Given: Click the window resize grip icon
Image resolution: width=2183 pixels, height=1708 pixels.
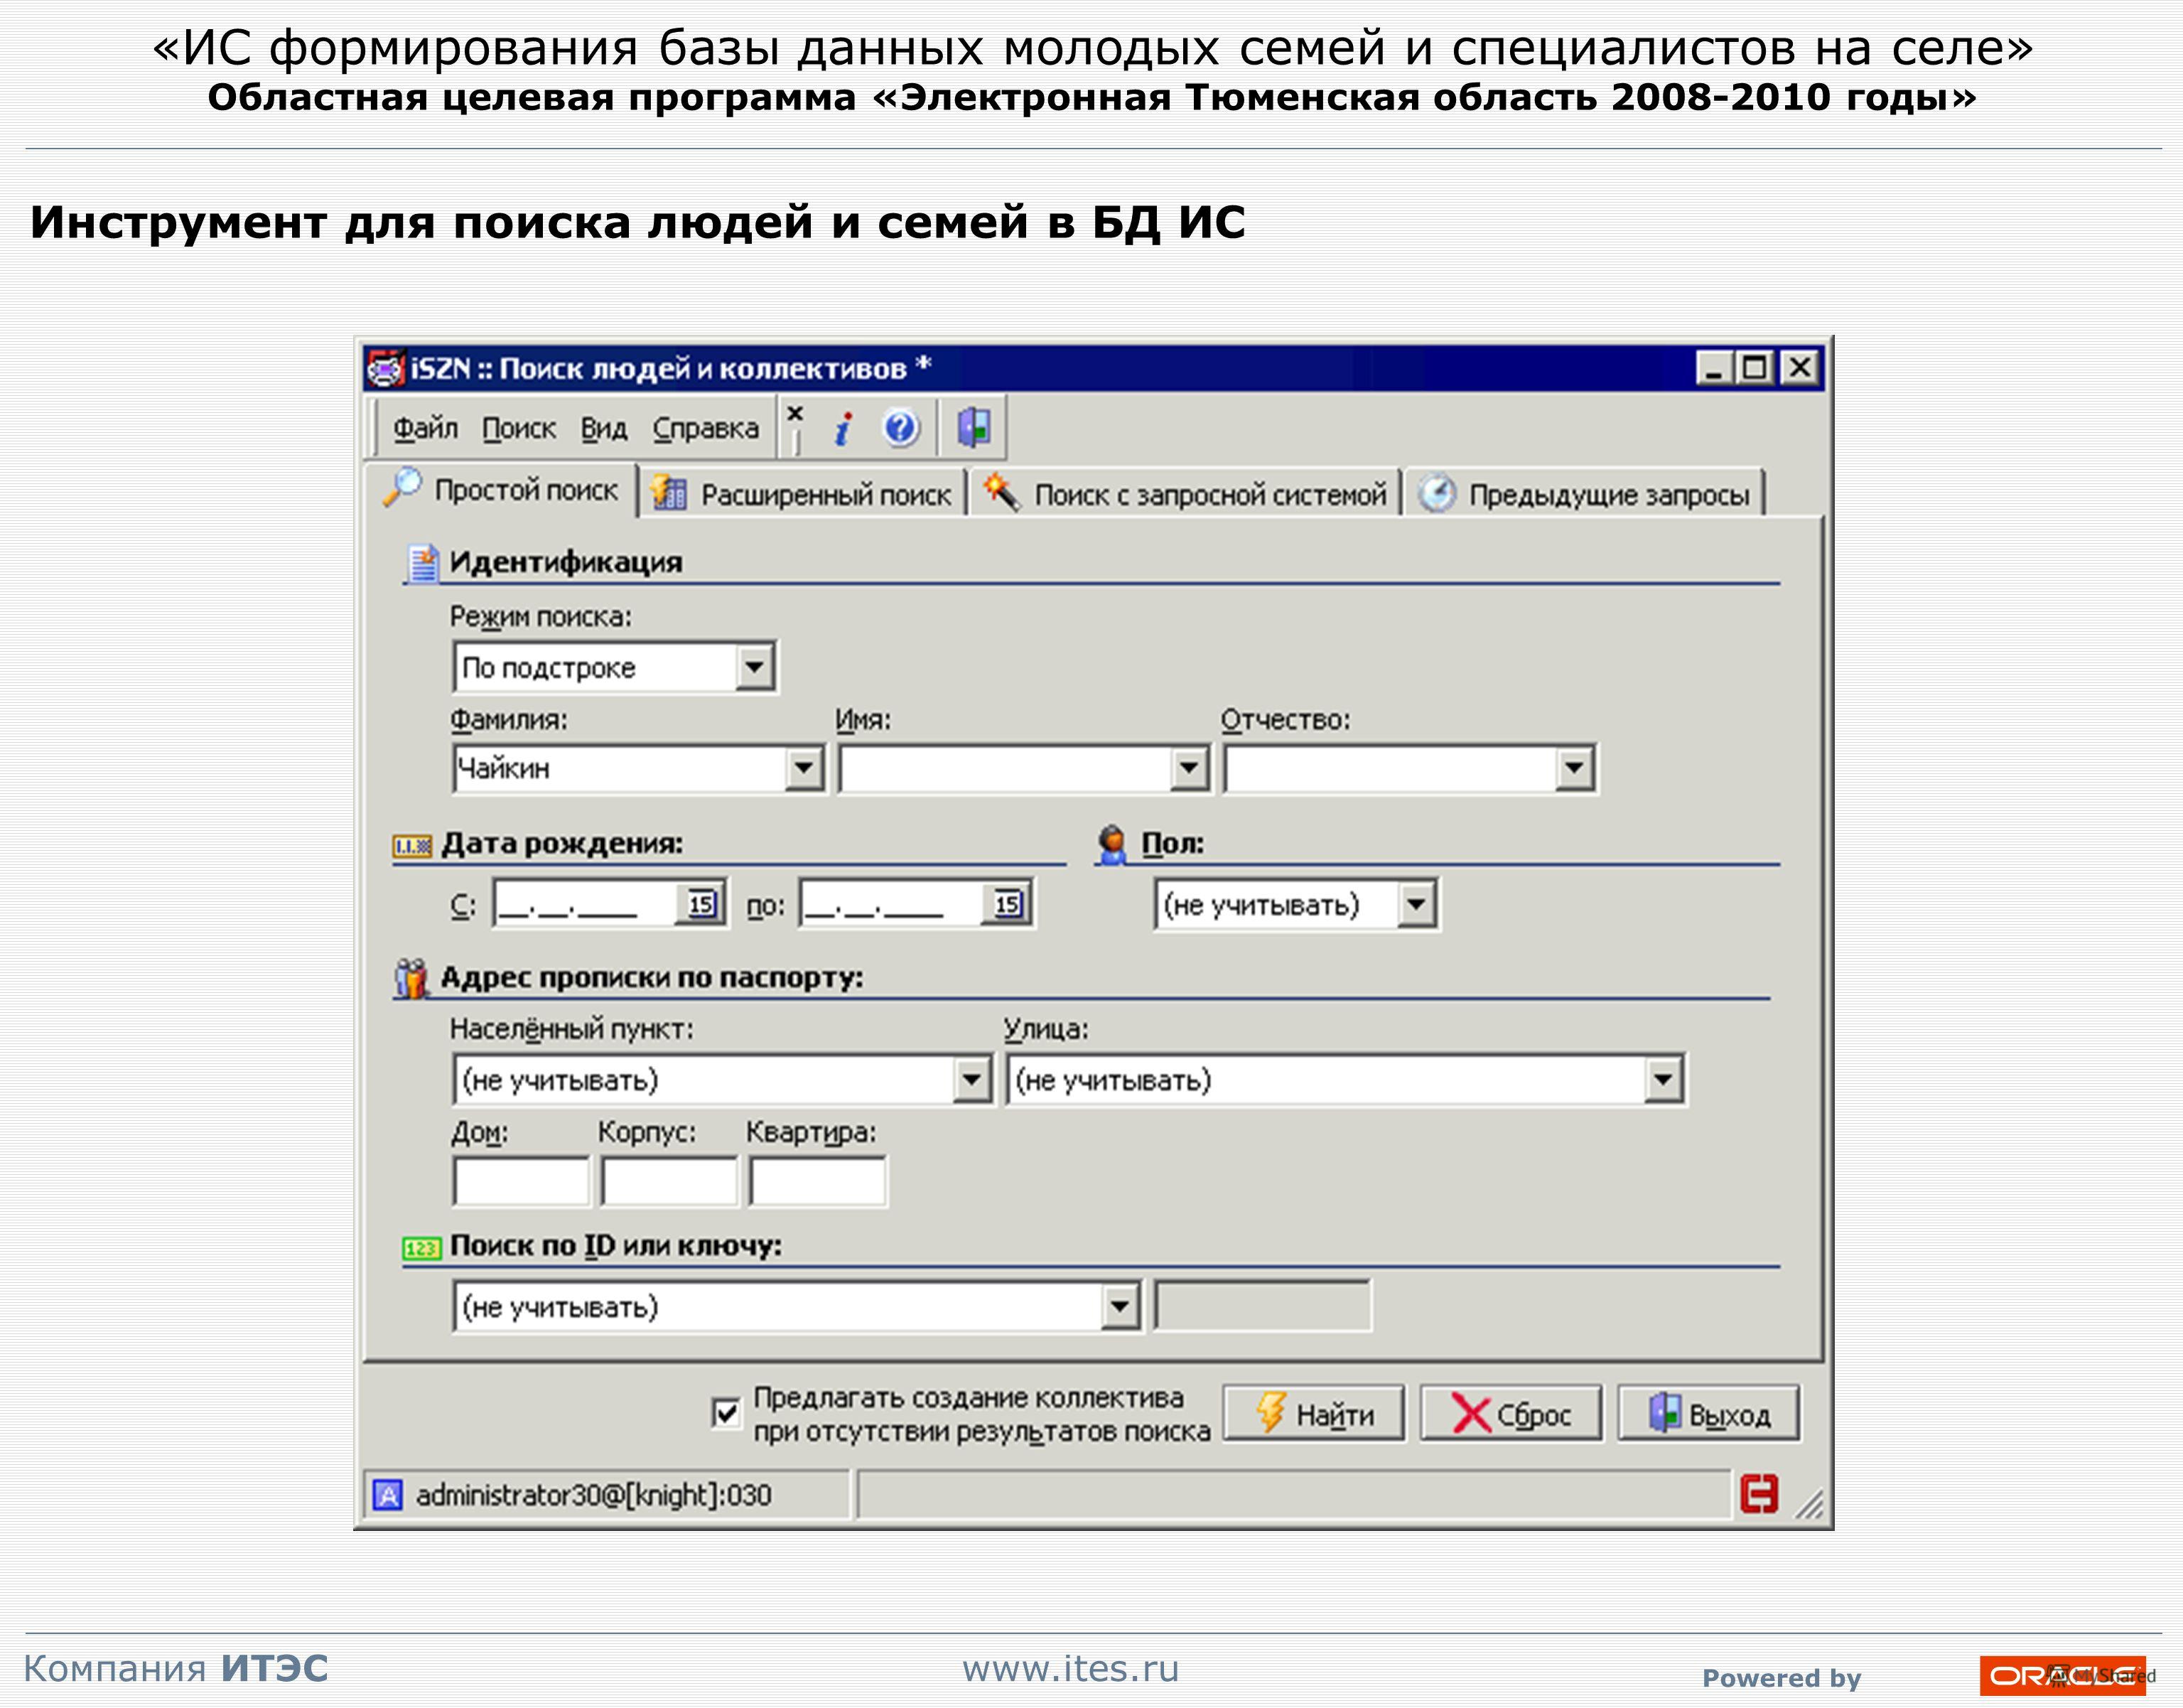Looking at the screenshot, I should [x=1809, y=1503].
